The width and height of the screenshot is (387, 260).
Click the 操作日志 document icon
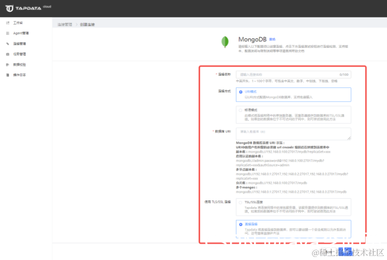click(x=7, y=75)
